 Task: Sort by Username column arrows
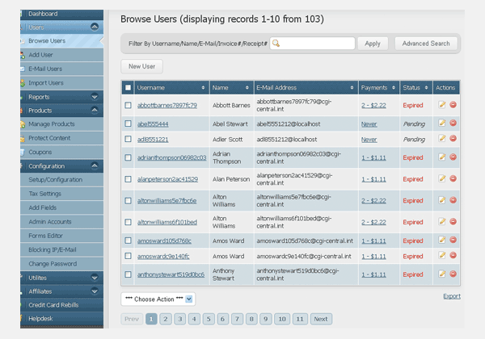(203, 88)
